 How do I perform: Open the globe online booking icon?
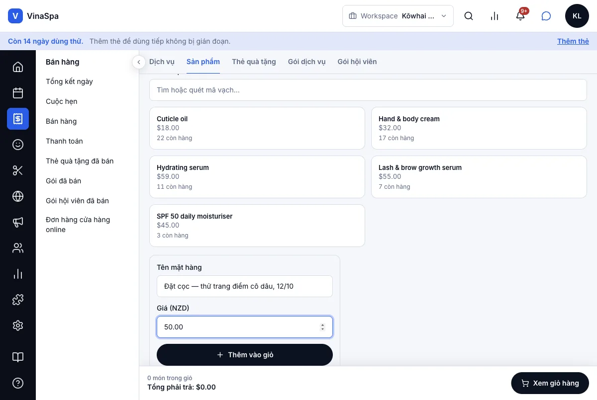tap(18, 196)
